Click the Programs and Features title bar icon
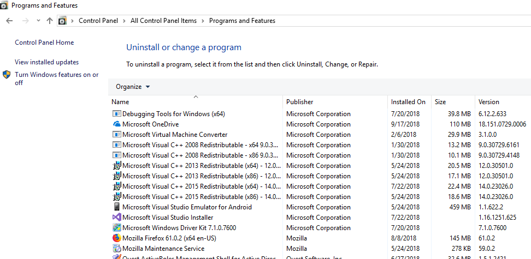Viewport: 531px width, 259px height. coord(4,5)
